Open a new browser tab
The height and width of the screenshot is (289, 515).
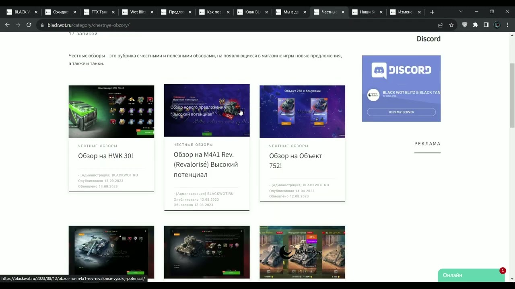click(x=432, y=12)
